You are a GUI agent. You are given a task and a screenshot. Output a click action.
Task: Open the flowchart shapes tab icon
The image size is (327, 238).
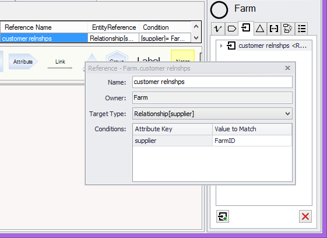[288, 29]
